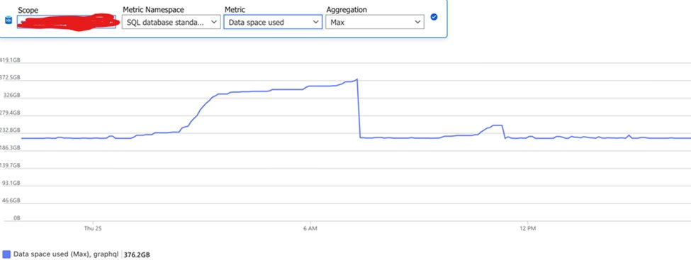The image size is (691, 260).
Task: Click the 186.3GB y-axis label
Action: [10, 148]
